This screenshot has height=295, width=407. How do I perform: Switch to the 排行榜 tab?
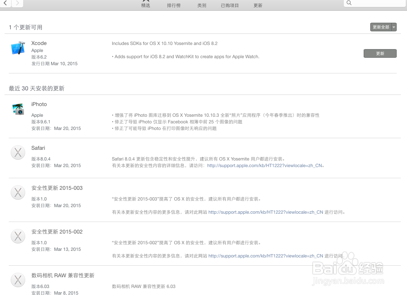tap(174, 5)
